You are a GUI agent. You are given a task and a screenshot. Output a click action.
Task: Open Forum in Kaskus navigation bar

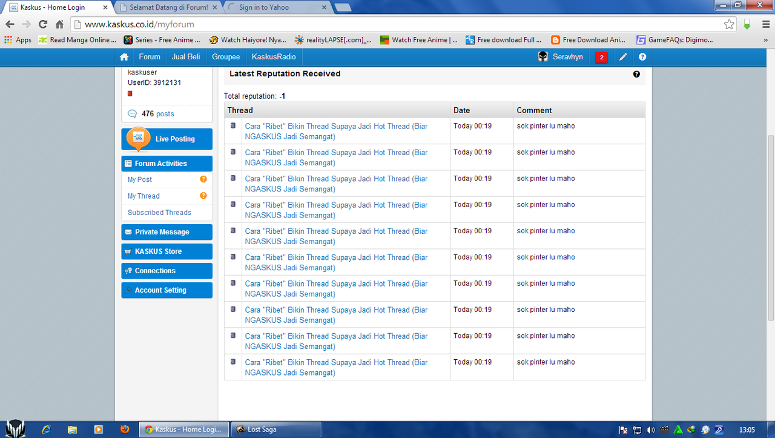[x=150, y=57]
